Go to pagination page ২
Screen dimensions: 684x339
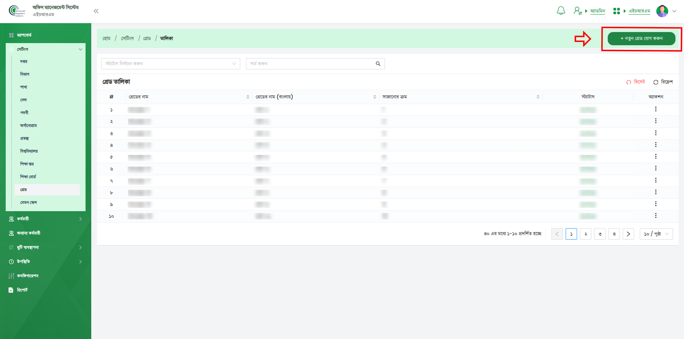pos(585,234)
